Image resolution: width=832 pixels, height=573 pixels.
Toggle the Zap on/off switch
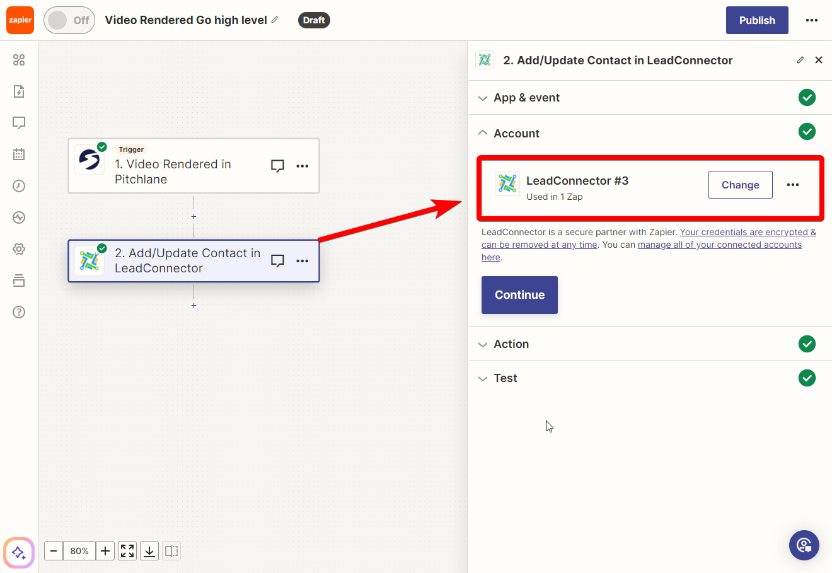pos(69,20)
